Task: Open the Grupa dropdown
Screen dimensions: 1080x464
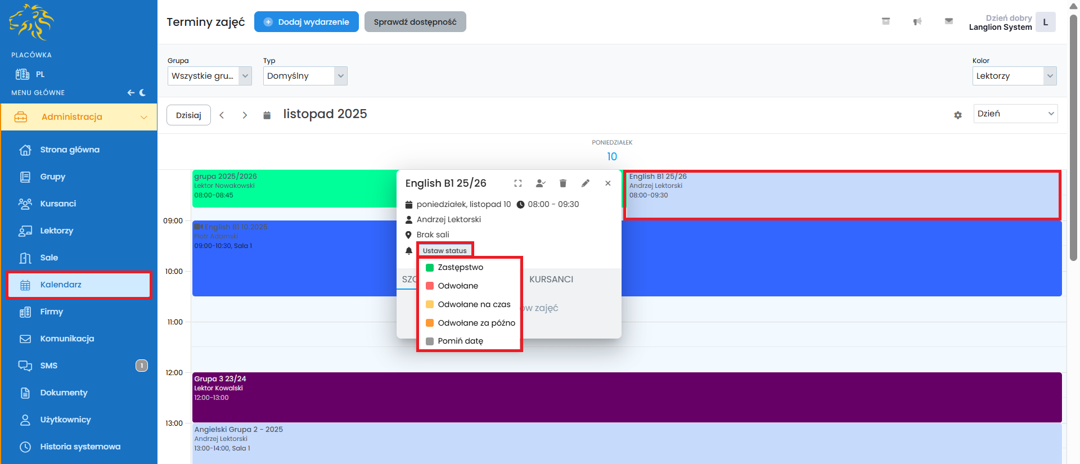Action: point(209,76)
